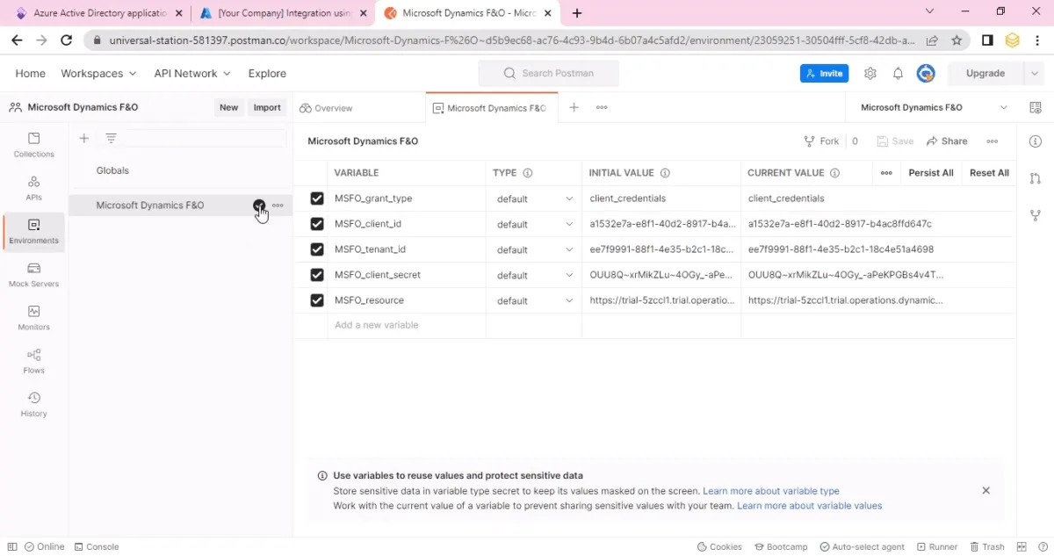Viewport: 1054px width, 556px height.
Task: Click the Invite button
Action: coord(824,74)
